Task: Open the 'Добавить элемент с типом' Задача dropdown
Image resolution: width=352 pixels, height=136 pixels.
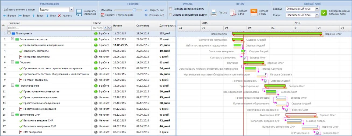Action: pyautogui.click(x=71, y=9)
